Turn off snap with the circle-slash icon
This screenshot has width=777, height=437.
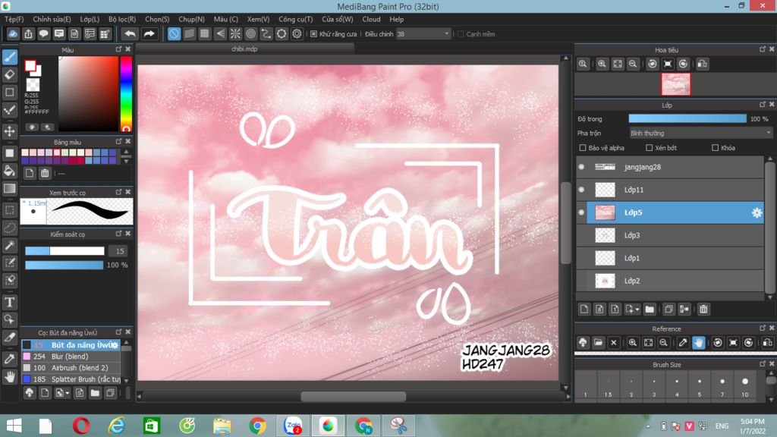click(174, 33)
